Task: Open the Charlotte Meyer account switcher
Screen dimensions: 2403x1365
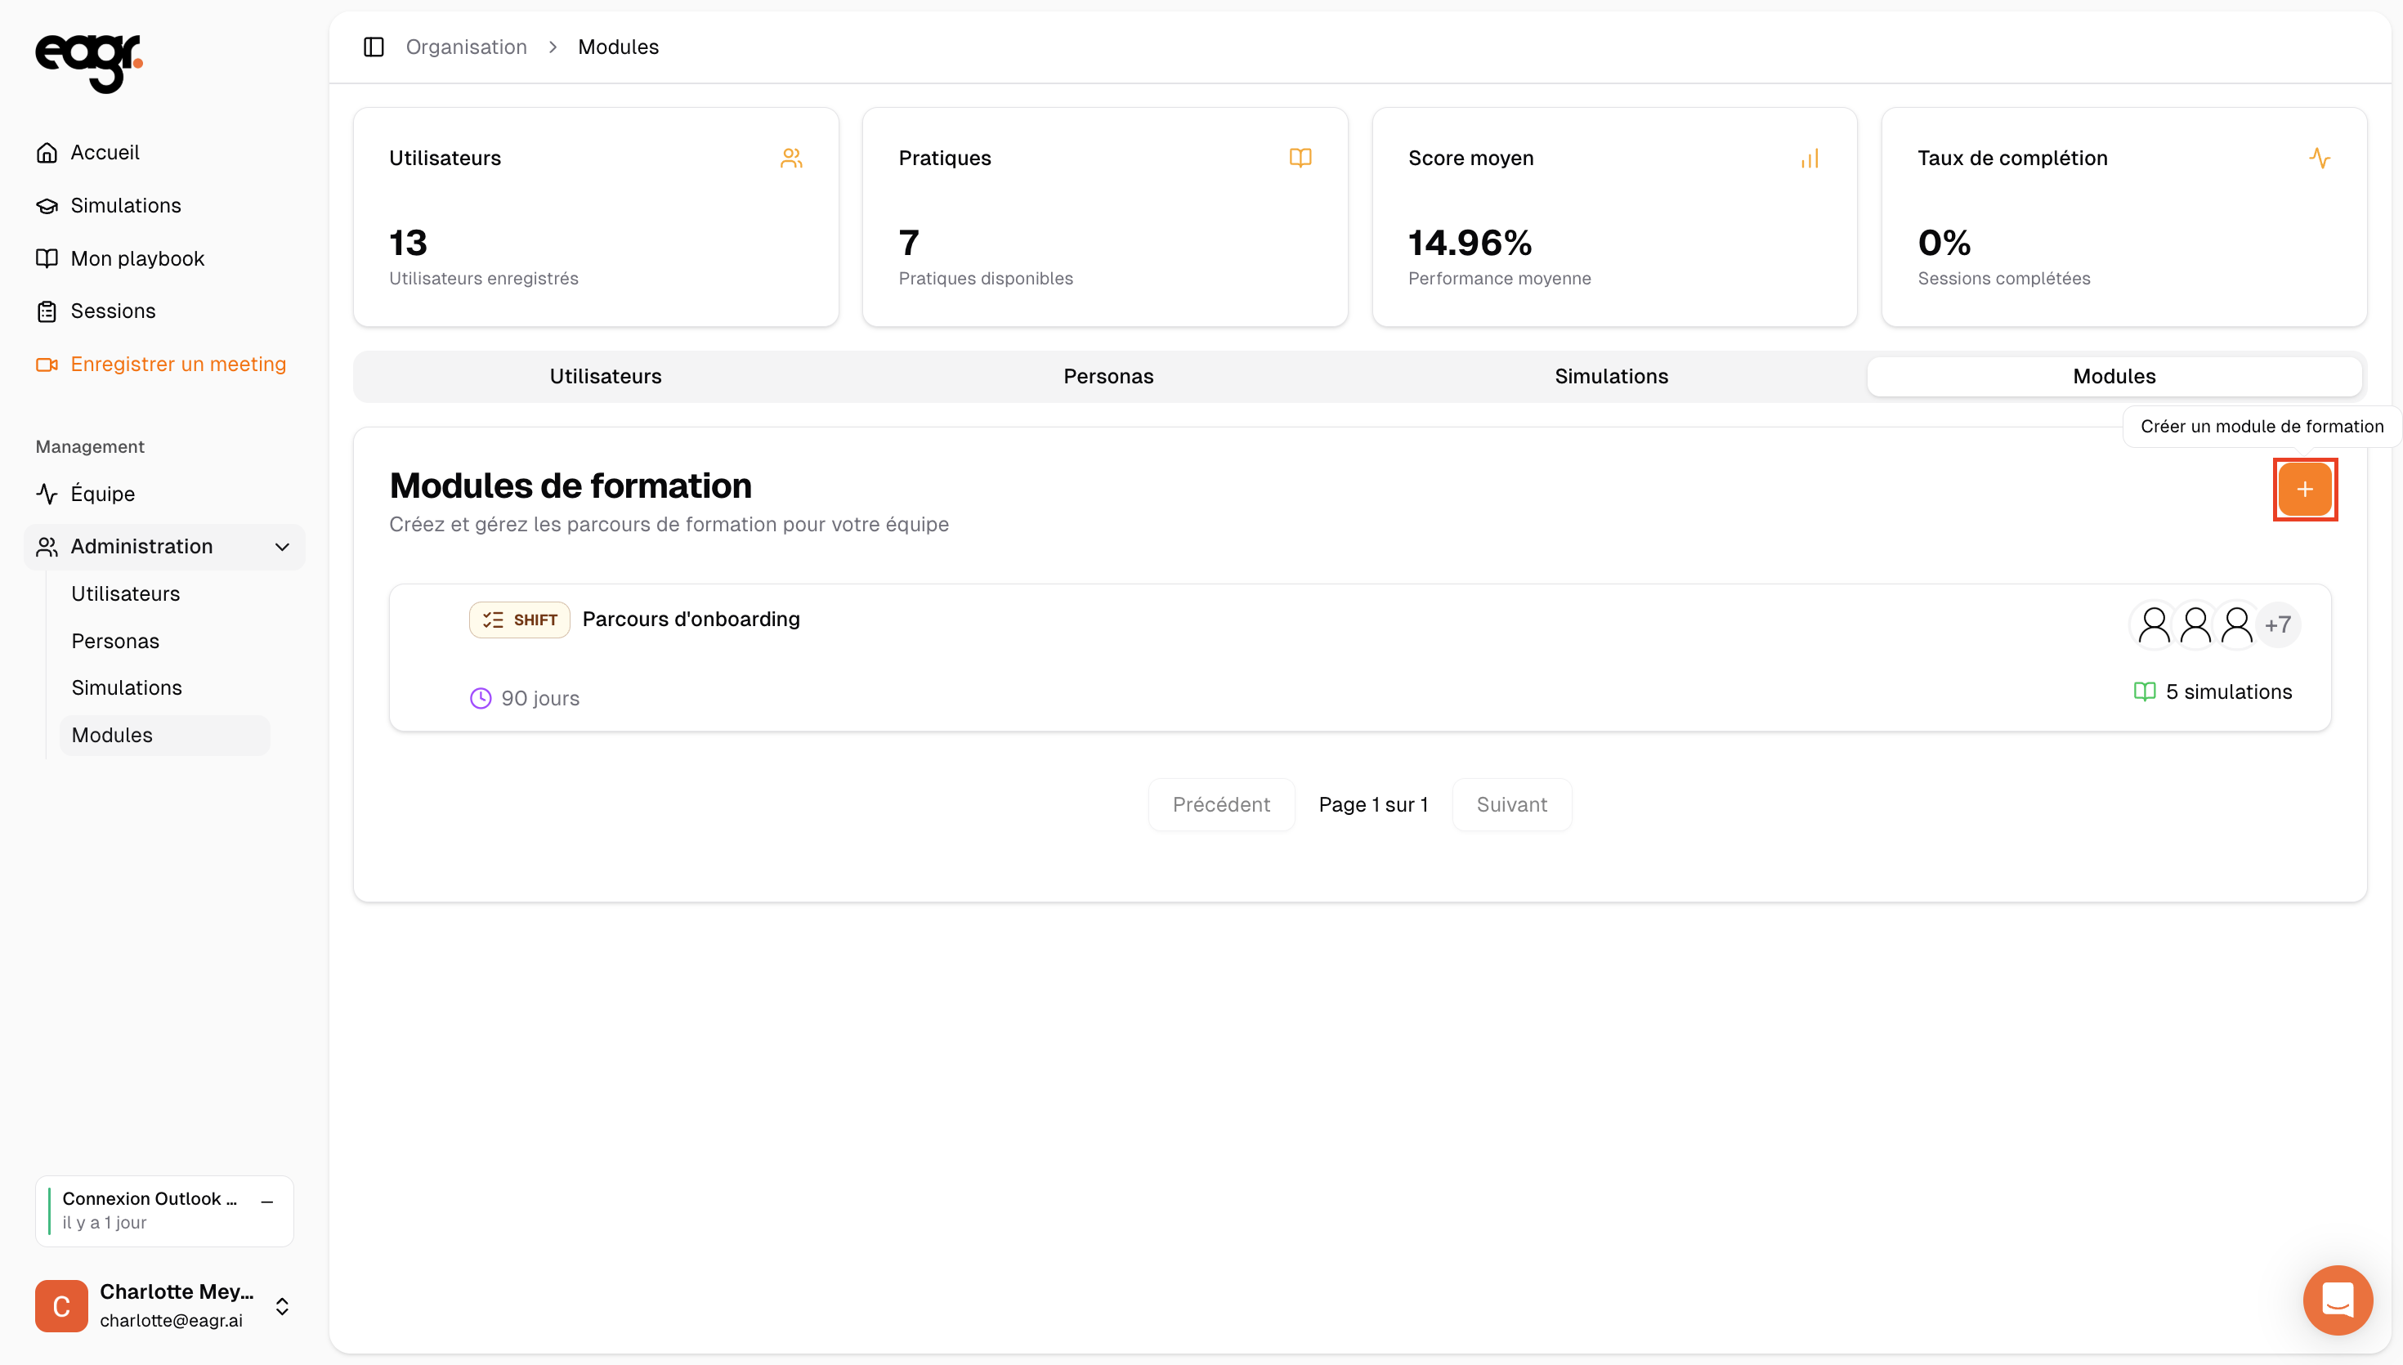Action: pos(282,1306)
